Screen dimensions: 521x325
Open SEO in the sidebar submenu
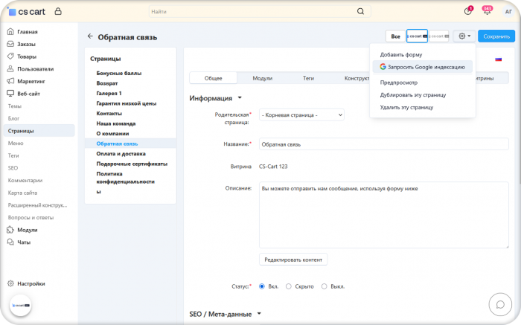[x=13, y=168]
